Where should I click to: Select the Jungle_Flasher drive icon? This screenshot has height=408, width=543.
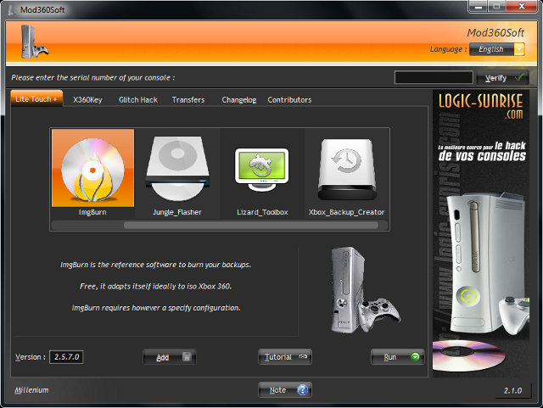point(177,169)
